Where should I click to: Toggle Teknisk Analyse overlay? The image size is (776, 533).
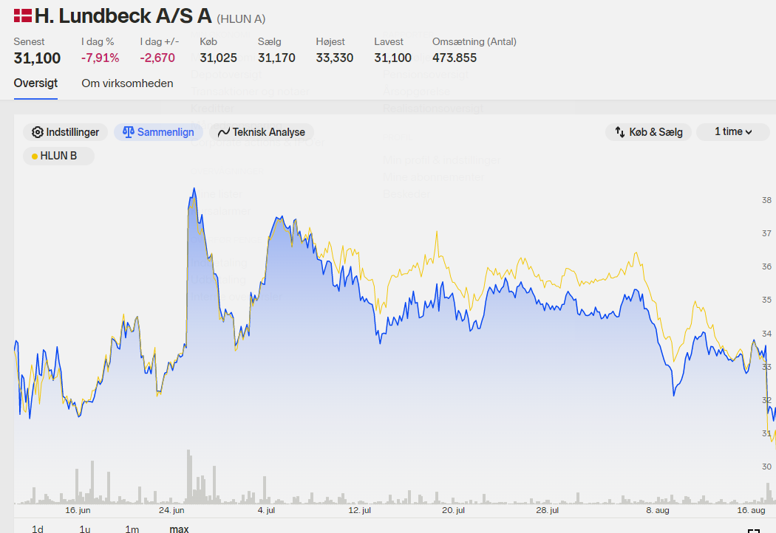point(262,132)
